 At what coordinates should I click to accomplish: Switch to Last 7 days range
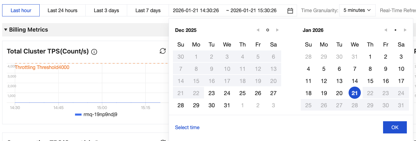tap(148, 11)
